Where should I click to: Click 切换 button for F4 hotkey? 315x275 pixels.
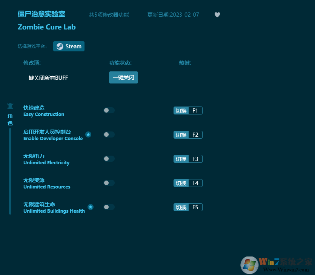tap(181, 183)
